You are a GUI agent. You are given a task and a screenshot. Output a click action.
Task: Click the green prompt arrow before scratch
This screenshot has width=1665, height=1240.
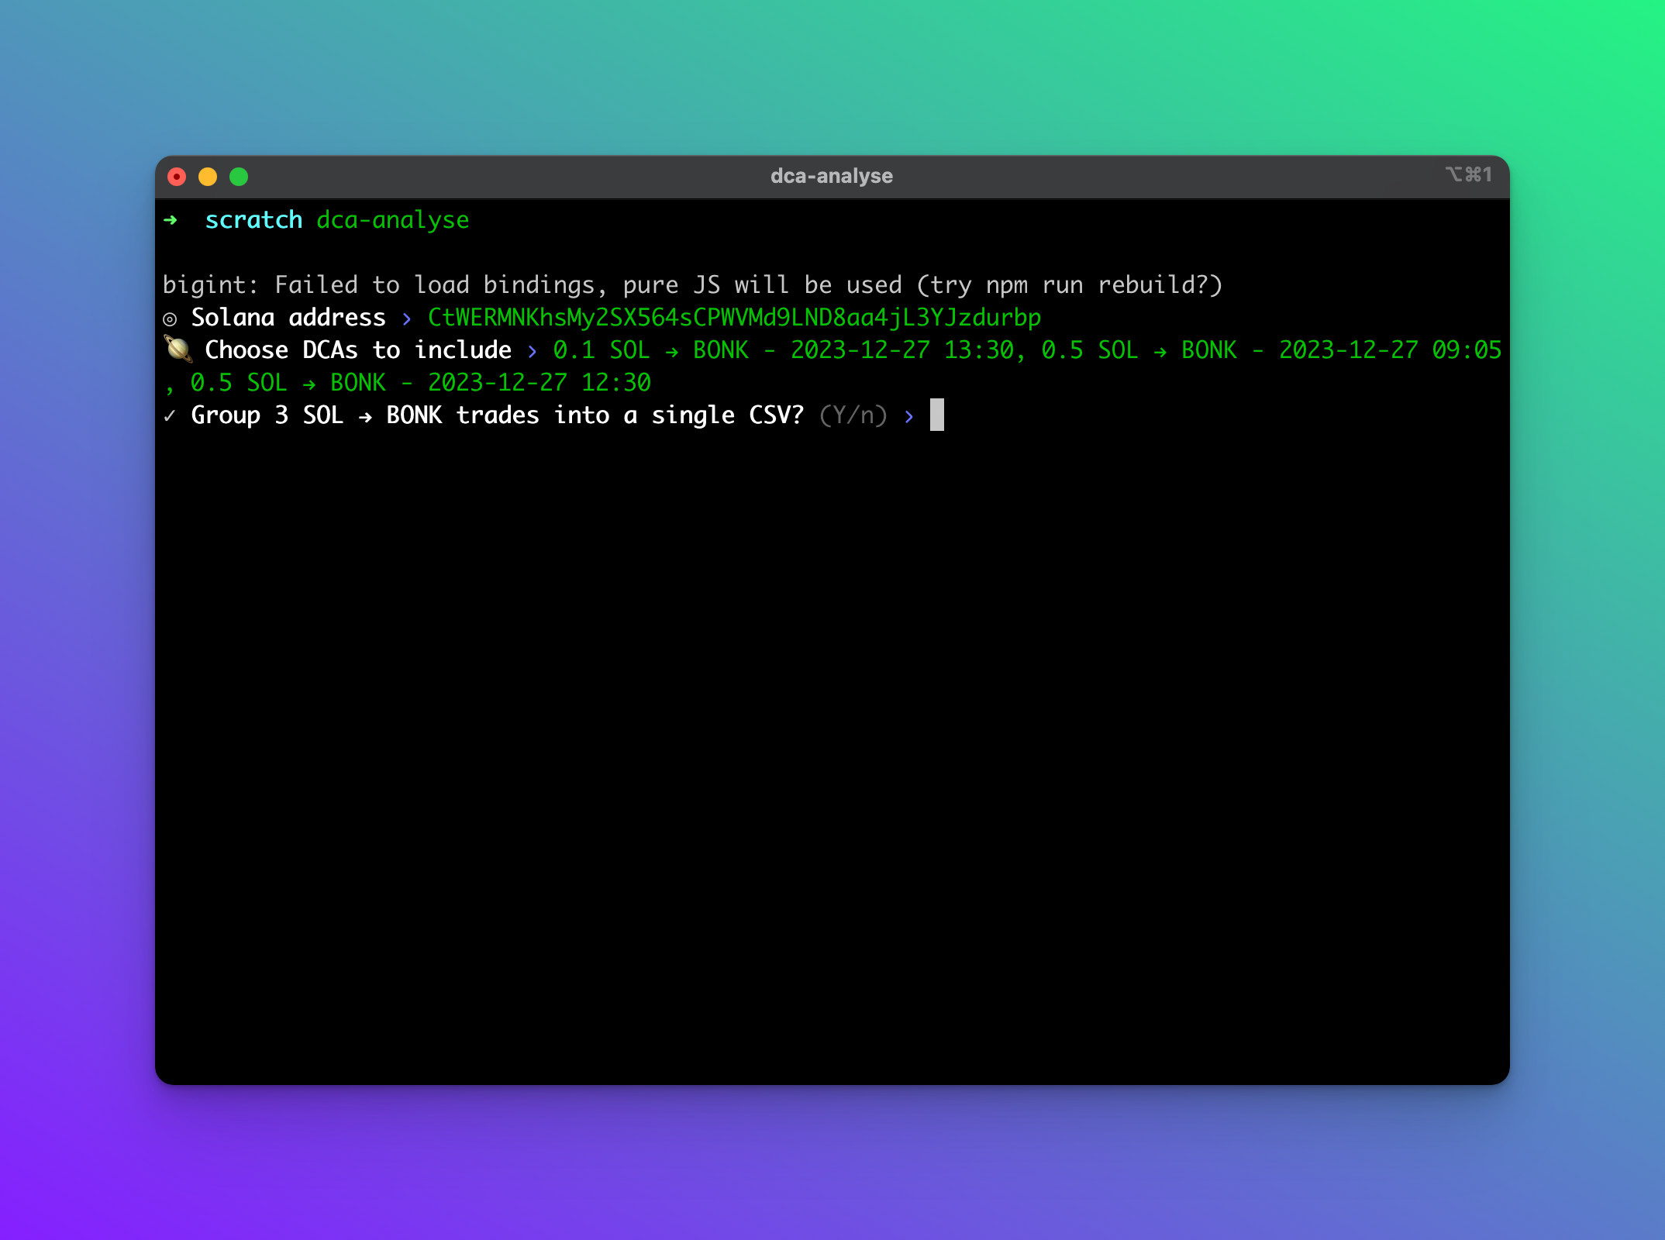[171, 220]
